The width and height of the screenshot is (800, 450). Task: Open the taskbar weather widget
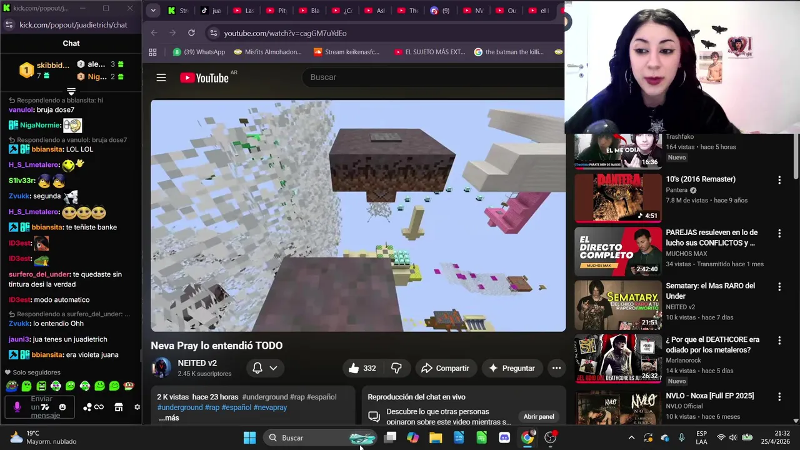click(x=43, y=437)
